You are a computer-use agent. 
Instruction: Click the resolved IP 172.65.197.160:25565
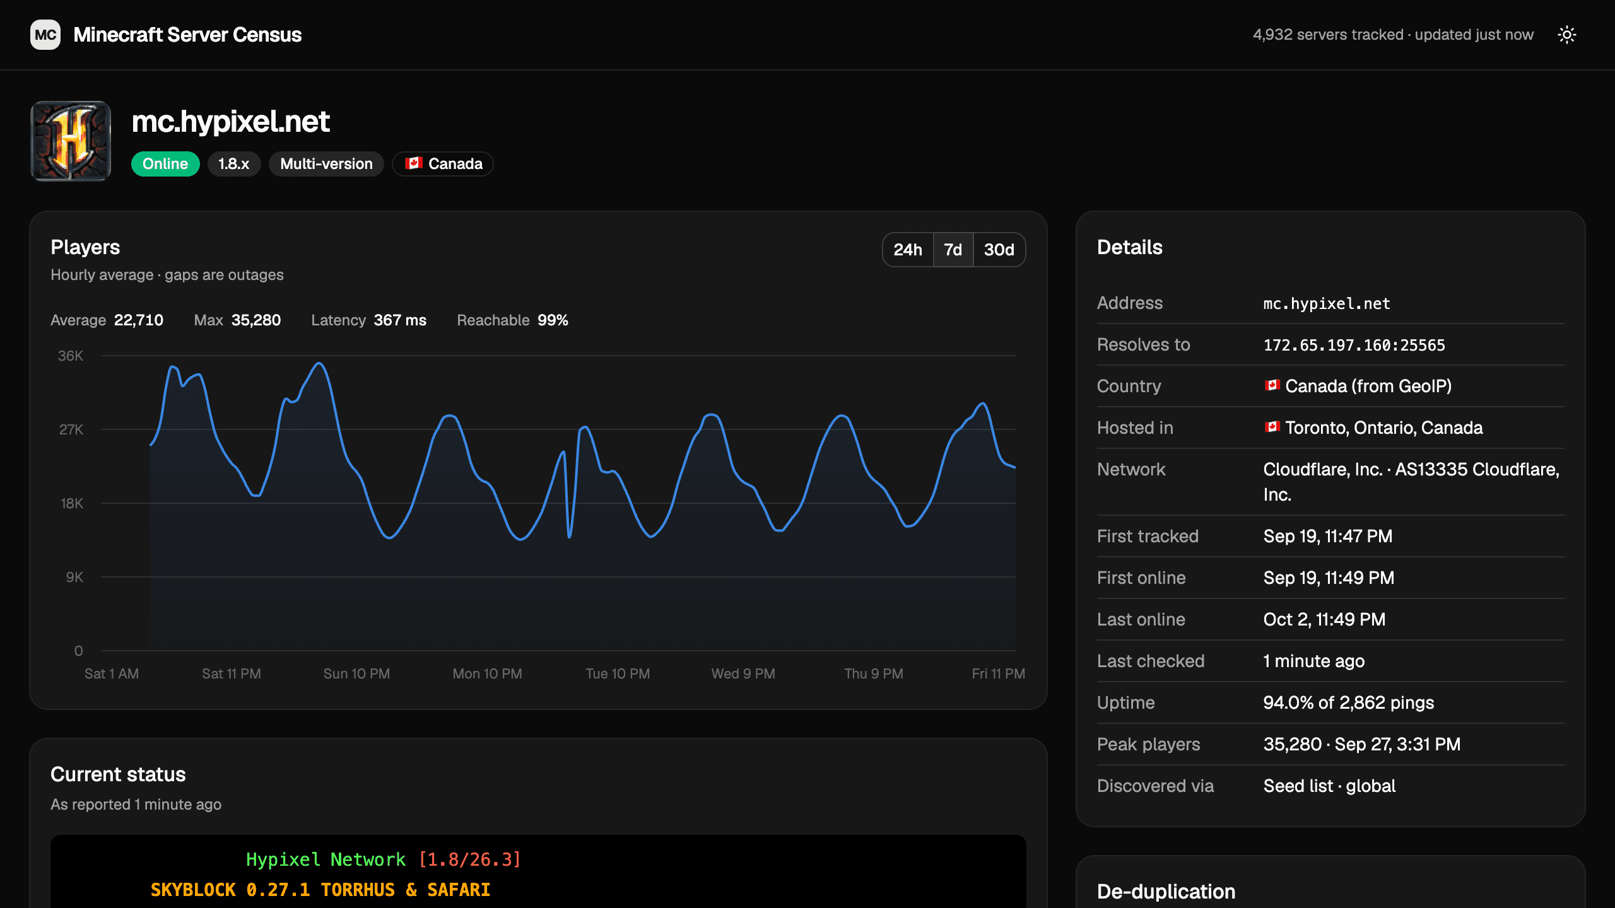point(1354,345)
